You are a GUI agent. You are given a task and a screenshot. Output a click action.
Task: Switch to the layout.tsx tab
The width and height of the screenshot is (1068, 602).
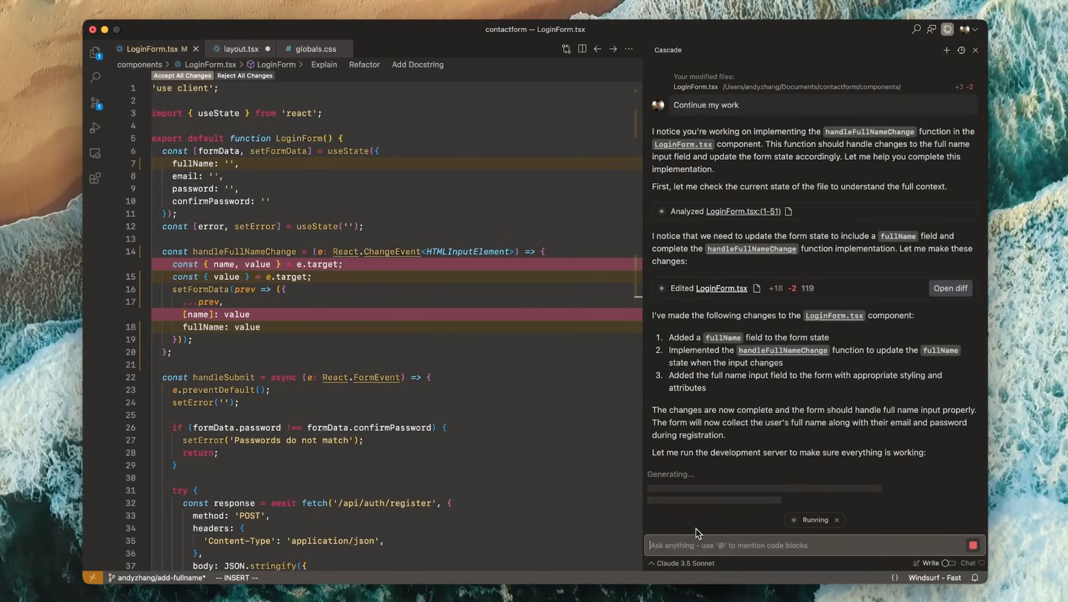click(240, 49)
